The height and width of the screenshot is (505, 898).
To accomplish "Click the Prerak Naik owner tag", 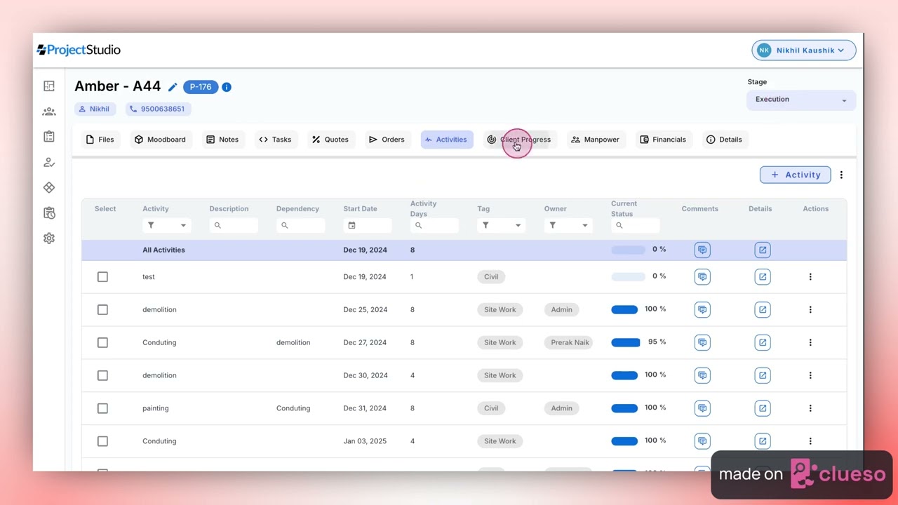I will (x=570, y=342).
